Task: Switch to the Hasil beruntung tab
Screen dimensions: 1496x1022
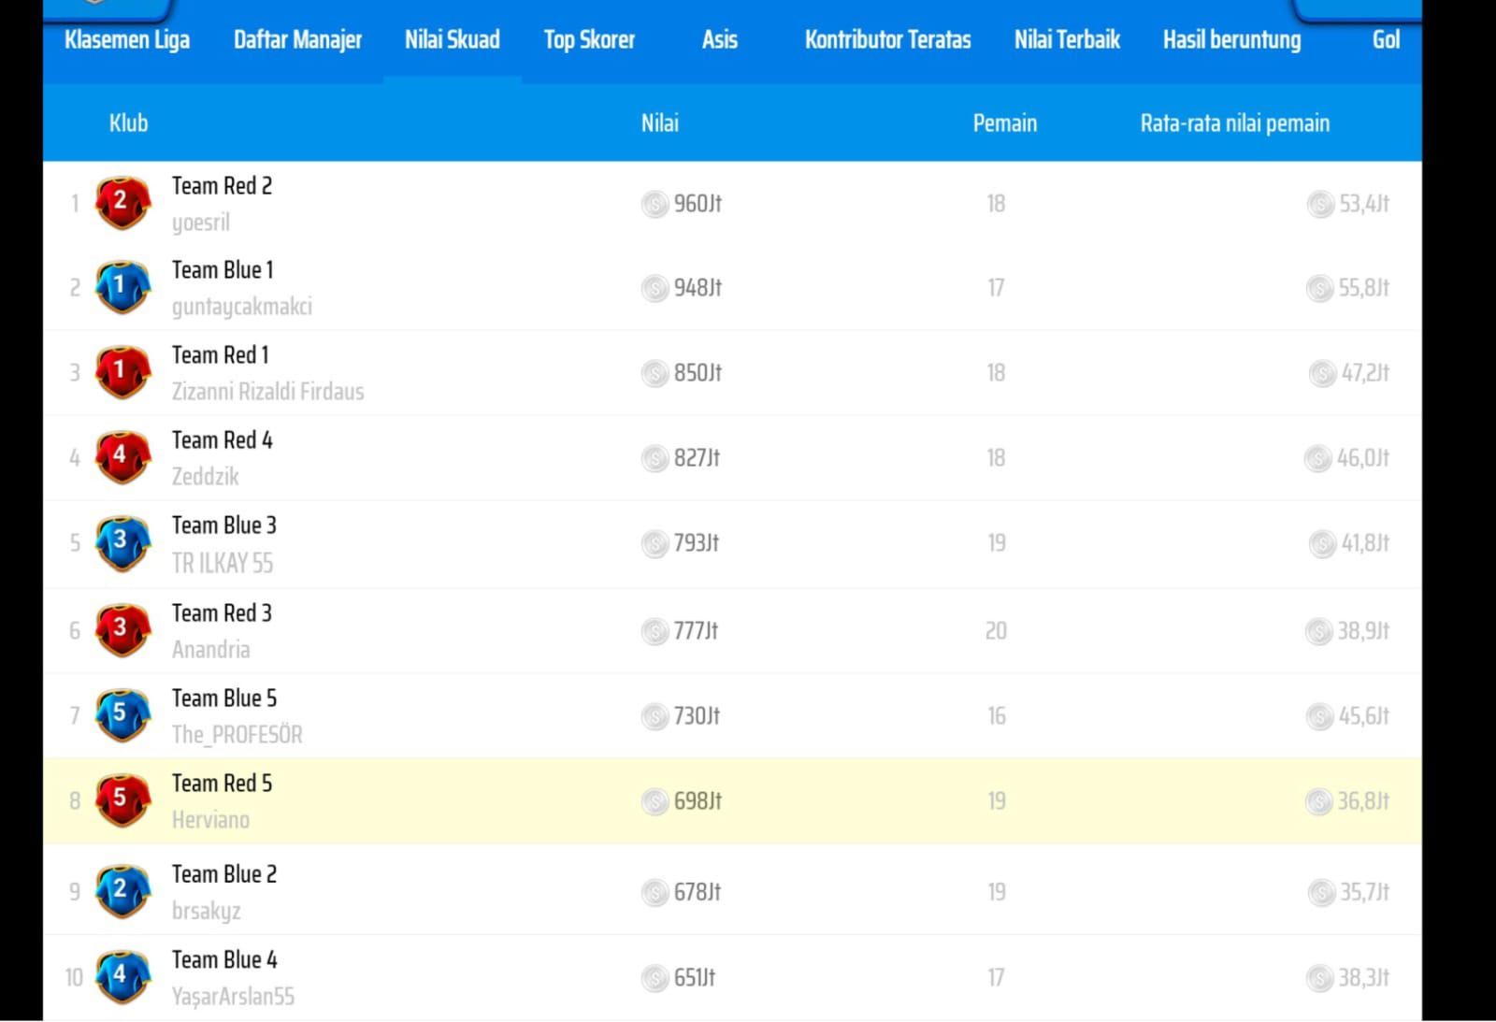Action: (x=1231, y=40)
